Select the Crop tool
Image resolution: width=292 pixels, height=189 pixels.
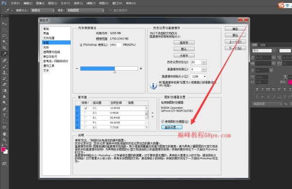(x=4, y=48)
